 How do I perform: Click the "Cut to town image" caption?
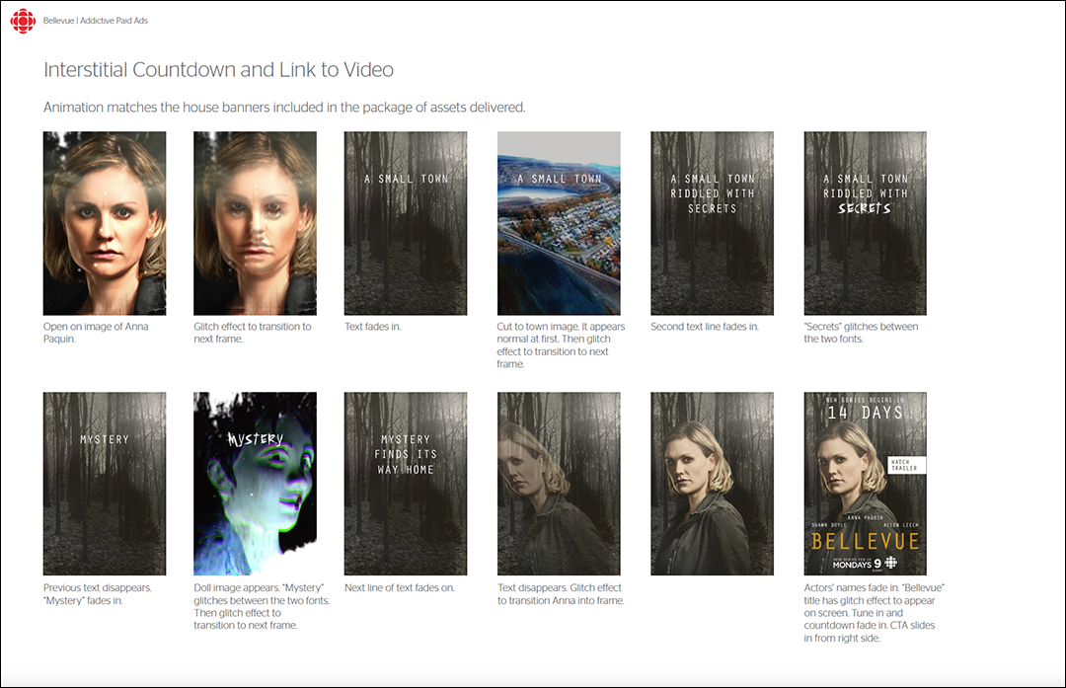(561, 345)
